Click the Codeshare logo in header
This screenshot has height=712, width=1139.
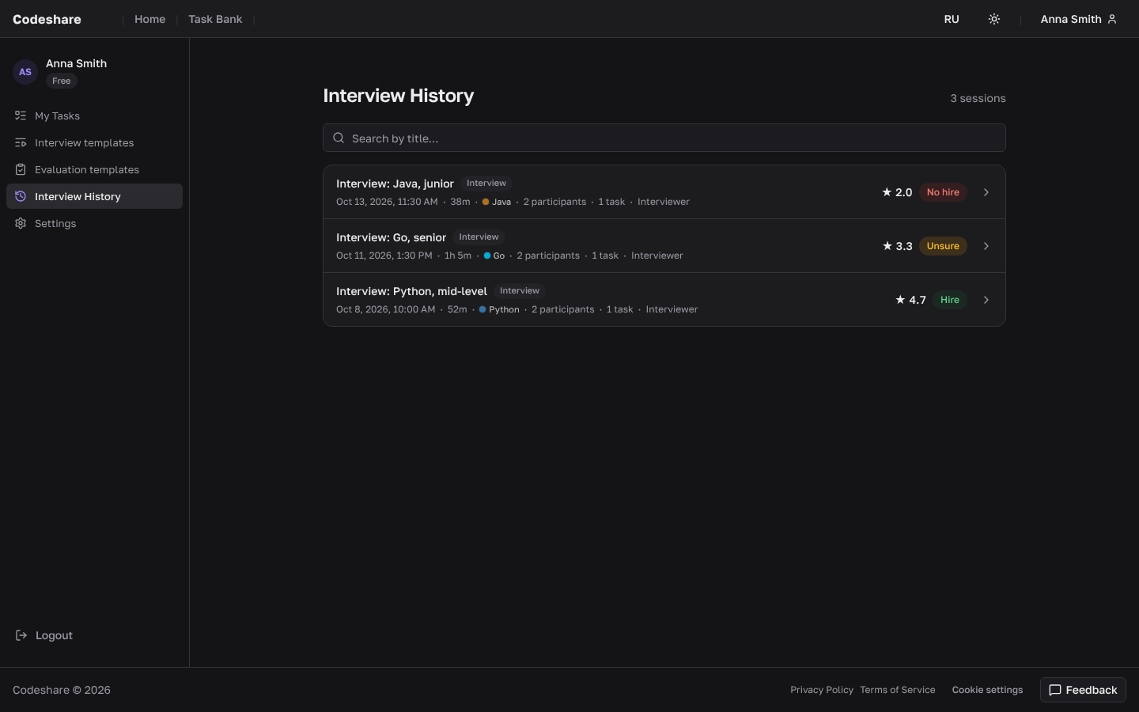coord(47,19)
